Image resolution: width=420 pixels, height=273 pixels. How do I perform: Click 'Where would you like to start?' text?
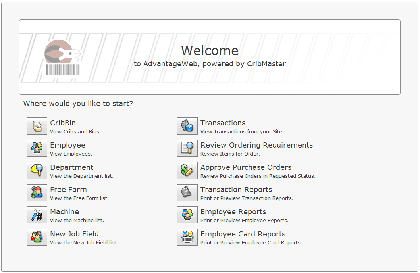78,104
